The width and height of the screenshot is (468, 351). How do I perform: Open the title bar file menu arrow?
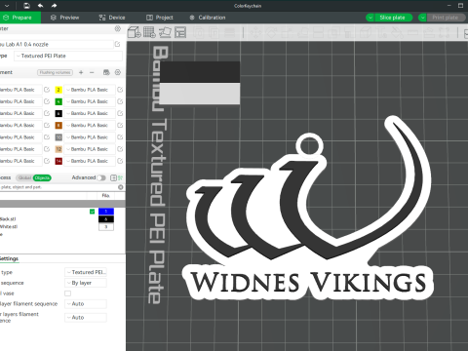point(7,6)
